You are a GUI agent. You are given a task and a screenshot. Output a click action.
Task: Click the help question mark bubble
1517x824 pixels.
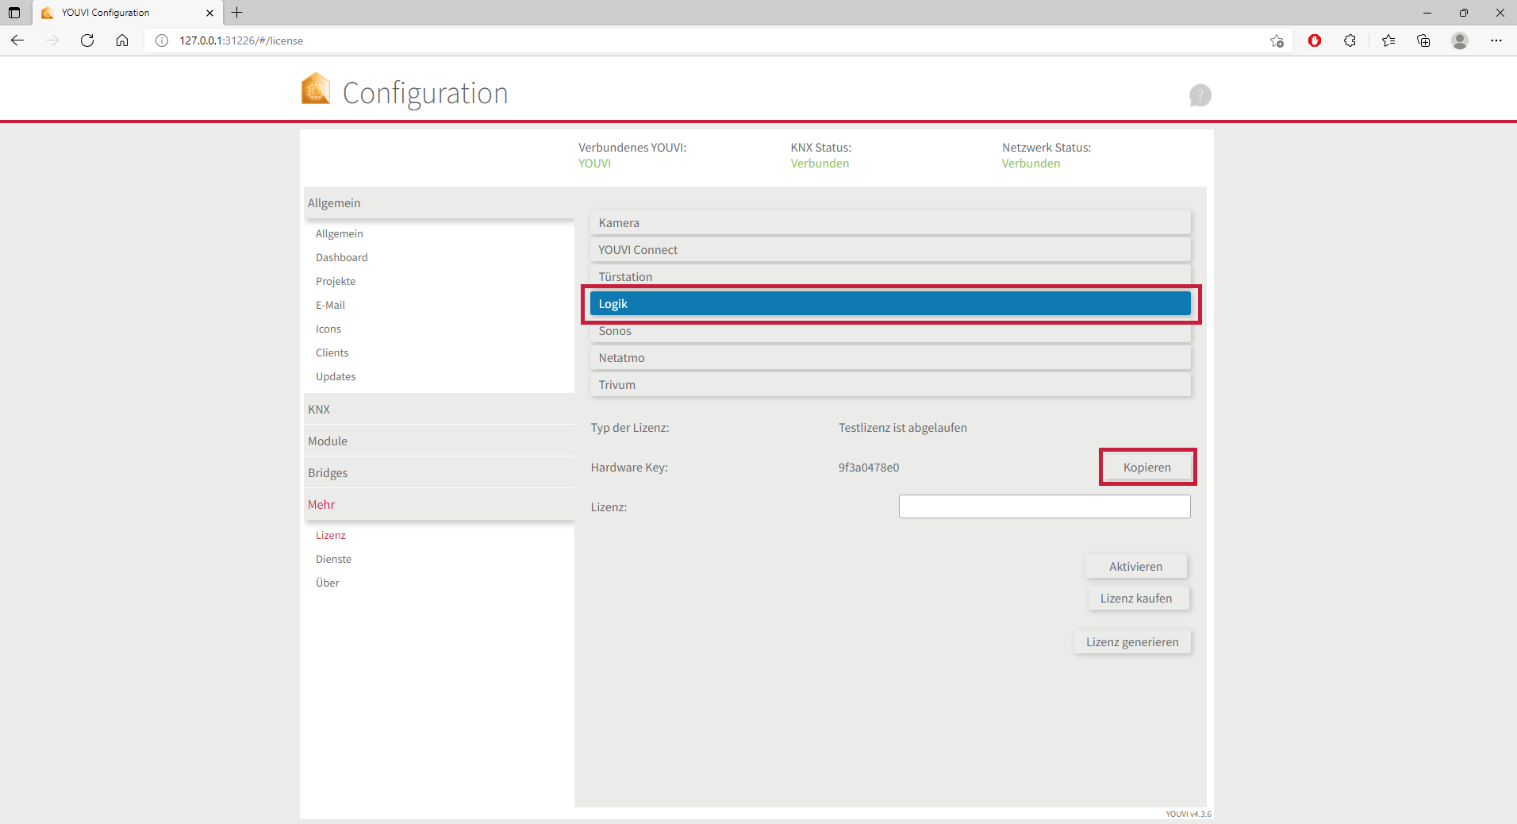[1200, 95]
